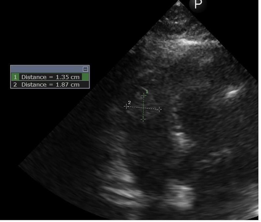This screenshot has height=222, width=261.
Task: Select measurement 2 Distance = 1.87 cm
Action: tap(50, 85)
